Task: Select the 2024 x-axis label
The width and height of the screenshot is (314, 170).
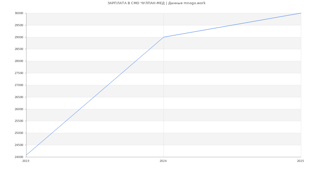Action: [x=163, y=161]
